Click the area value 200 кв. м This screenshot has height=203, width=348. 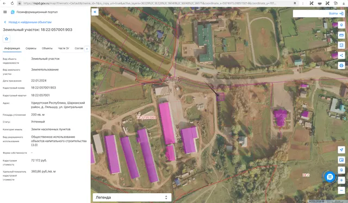38,115
